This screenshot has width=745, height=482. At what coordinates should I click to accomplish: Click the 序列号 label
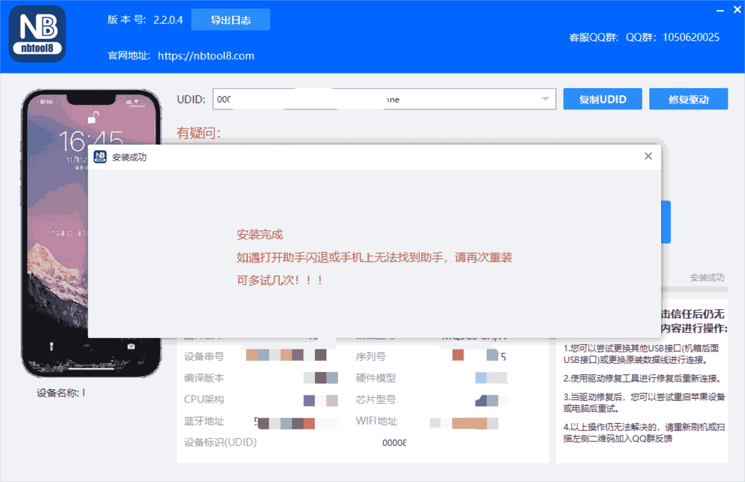coord(370,357)
